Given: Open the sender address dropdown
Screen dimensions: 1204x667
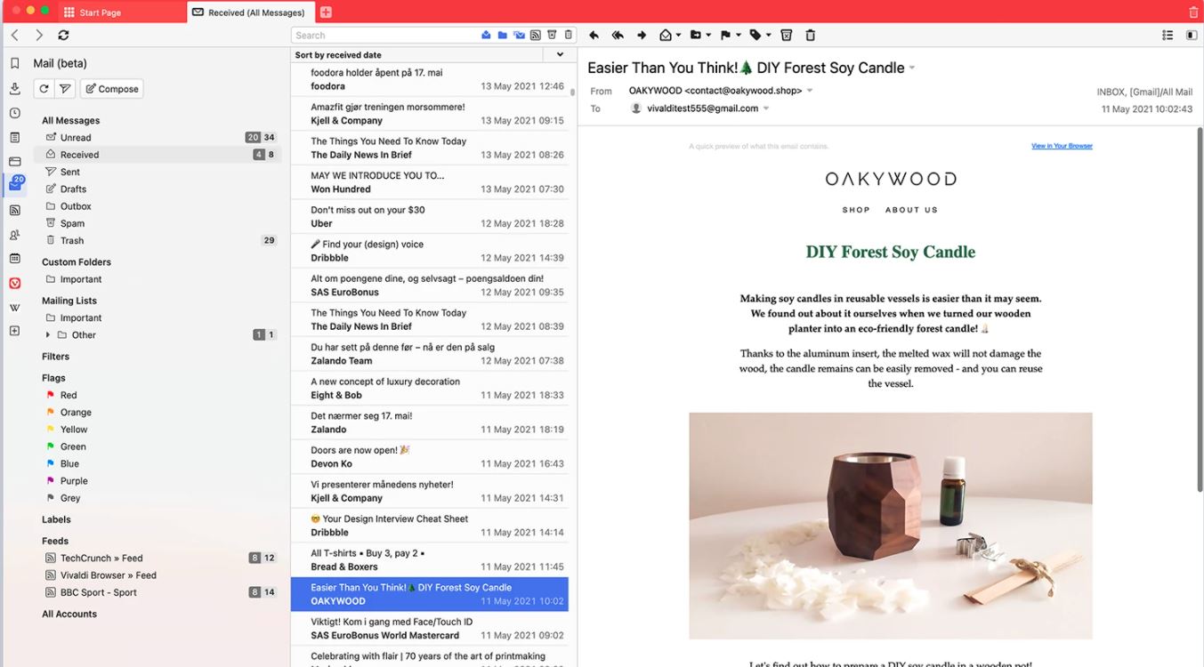Looking at the screenshot, I should click(809, 91).
